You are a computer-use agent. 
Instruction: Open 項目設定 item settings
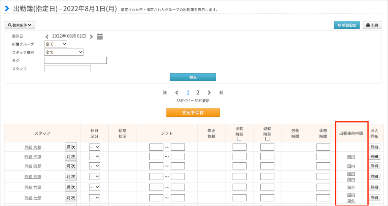(x=347, y=25)
